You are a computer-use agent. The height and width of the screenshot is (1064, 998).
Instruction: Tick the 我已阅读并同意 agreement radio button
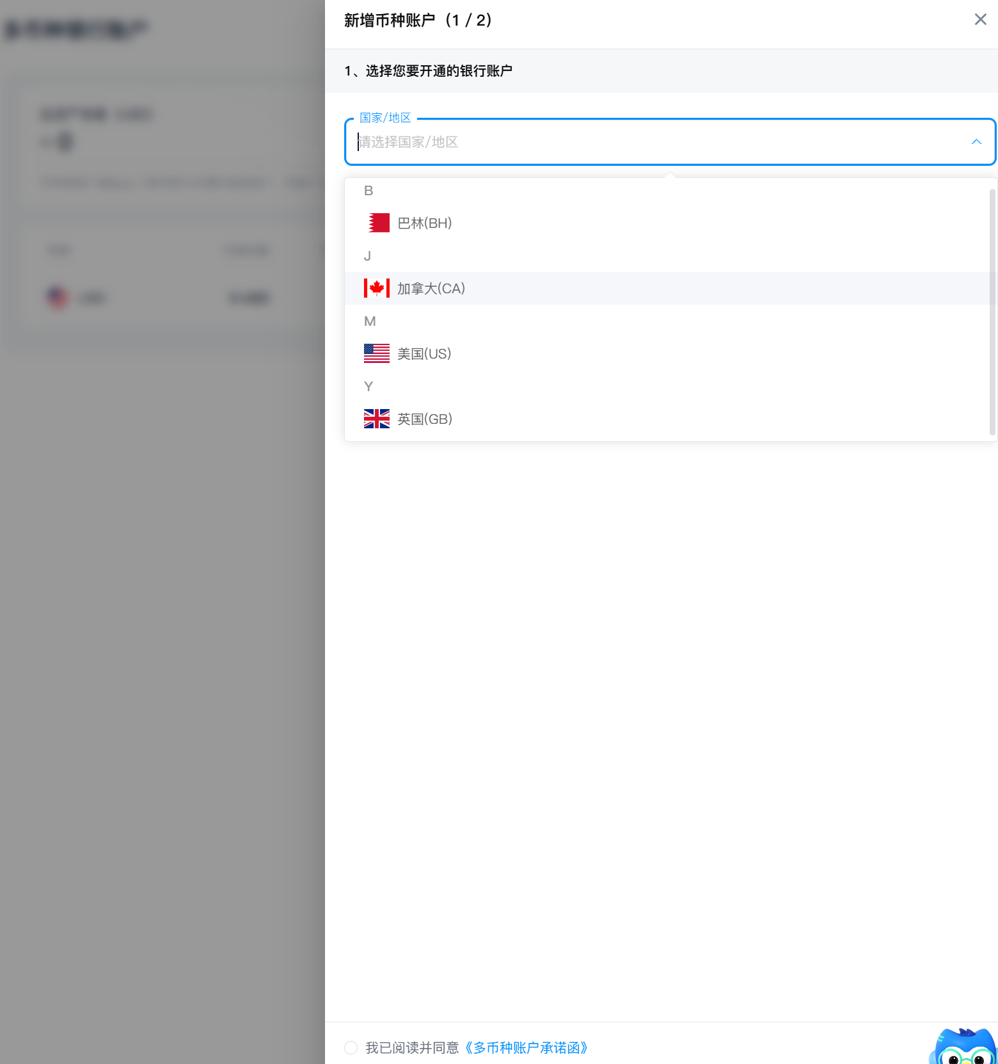351,1048
